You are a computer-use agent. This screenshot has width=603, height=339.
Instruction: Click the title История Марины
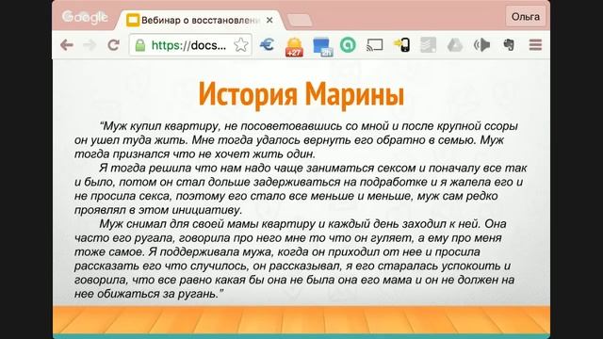[301, 94]
